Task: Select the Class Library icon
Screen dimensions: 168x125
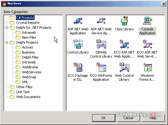Action: pos(124,21)
